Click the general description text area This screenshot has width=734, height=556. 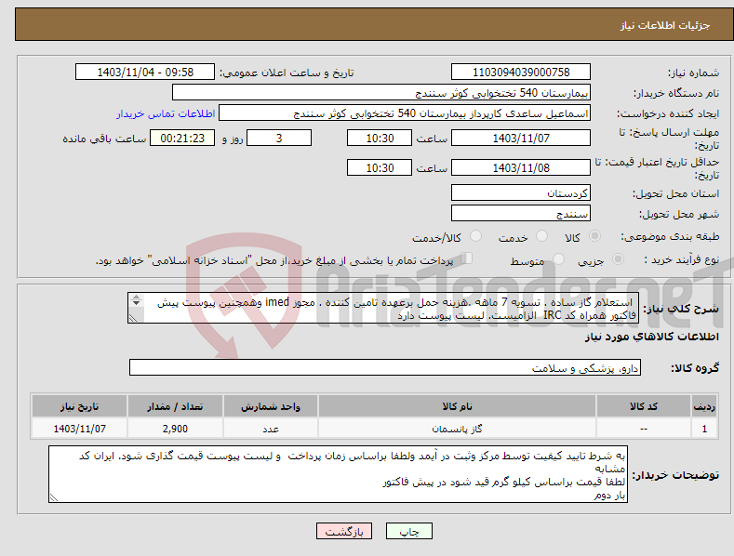(383, 308)
